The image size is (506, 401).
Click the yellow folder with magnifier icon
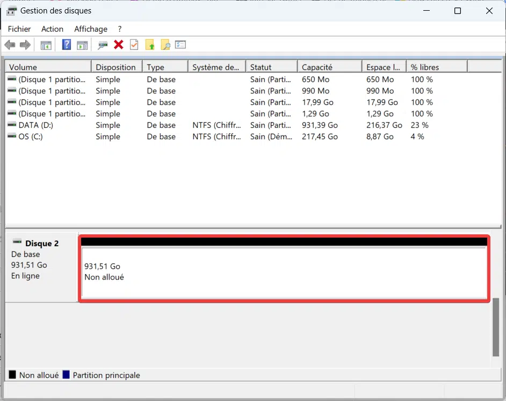165,45
